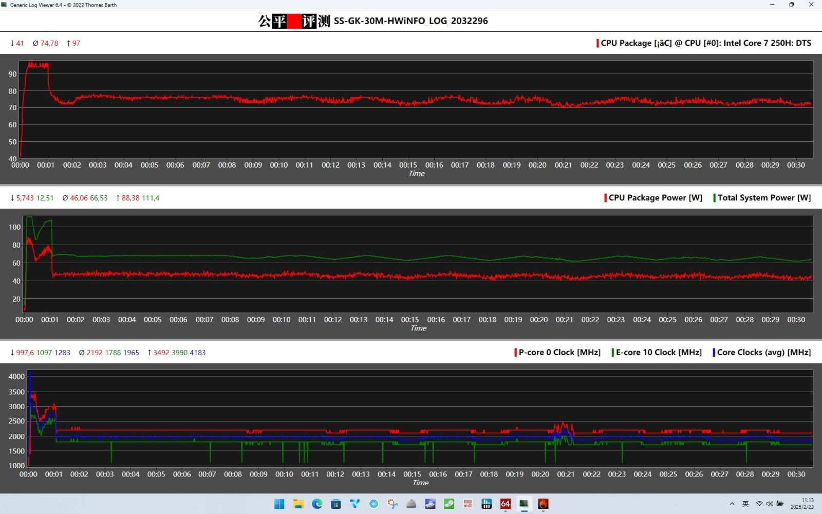Image resolution: width=822 pixels, height=514 pixels.
Task: Minimize the Generic Log Viewer window
Action: [x=772, y=5]
